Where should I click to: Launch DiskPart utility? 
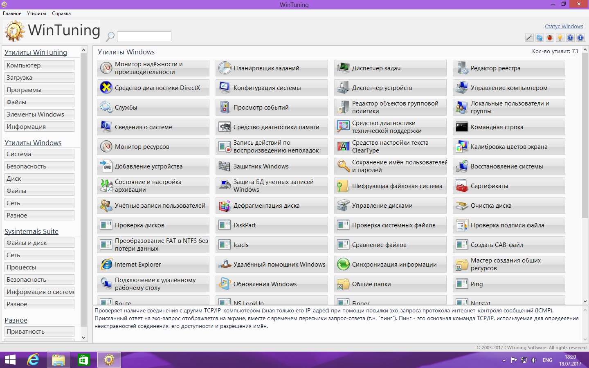272,225
